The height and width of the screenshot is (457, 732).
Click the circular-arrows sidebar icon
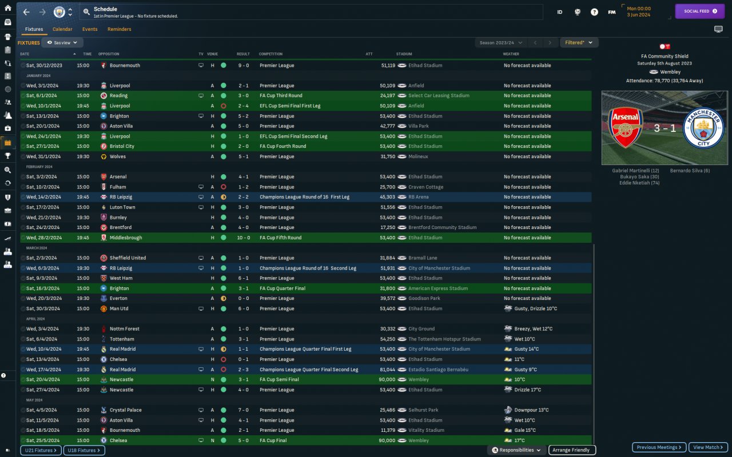(x=8, y=183)
